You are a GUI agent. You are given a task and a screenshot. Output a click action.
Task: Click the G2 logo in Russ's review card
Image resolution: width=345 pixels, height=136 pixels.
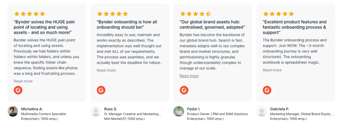[x=101, y=90]
